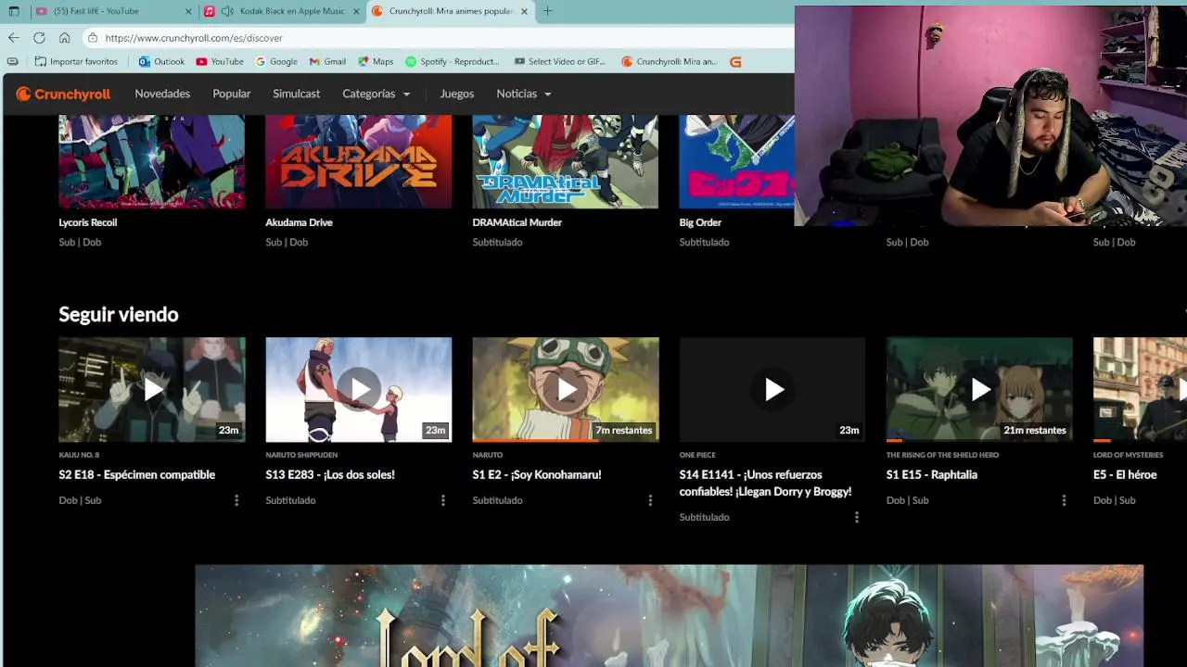Open the Maps bookmark

click(x=376, y=62)
